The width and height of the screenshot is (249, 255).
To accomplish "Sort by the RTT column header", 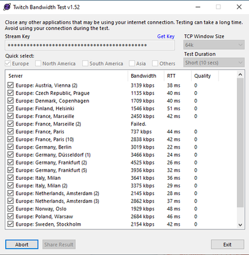I will pos(178,76).
